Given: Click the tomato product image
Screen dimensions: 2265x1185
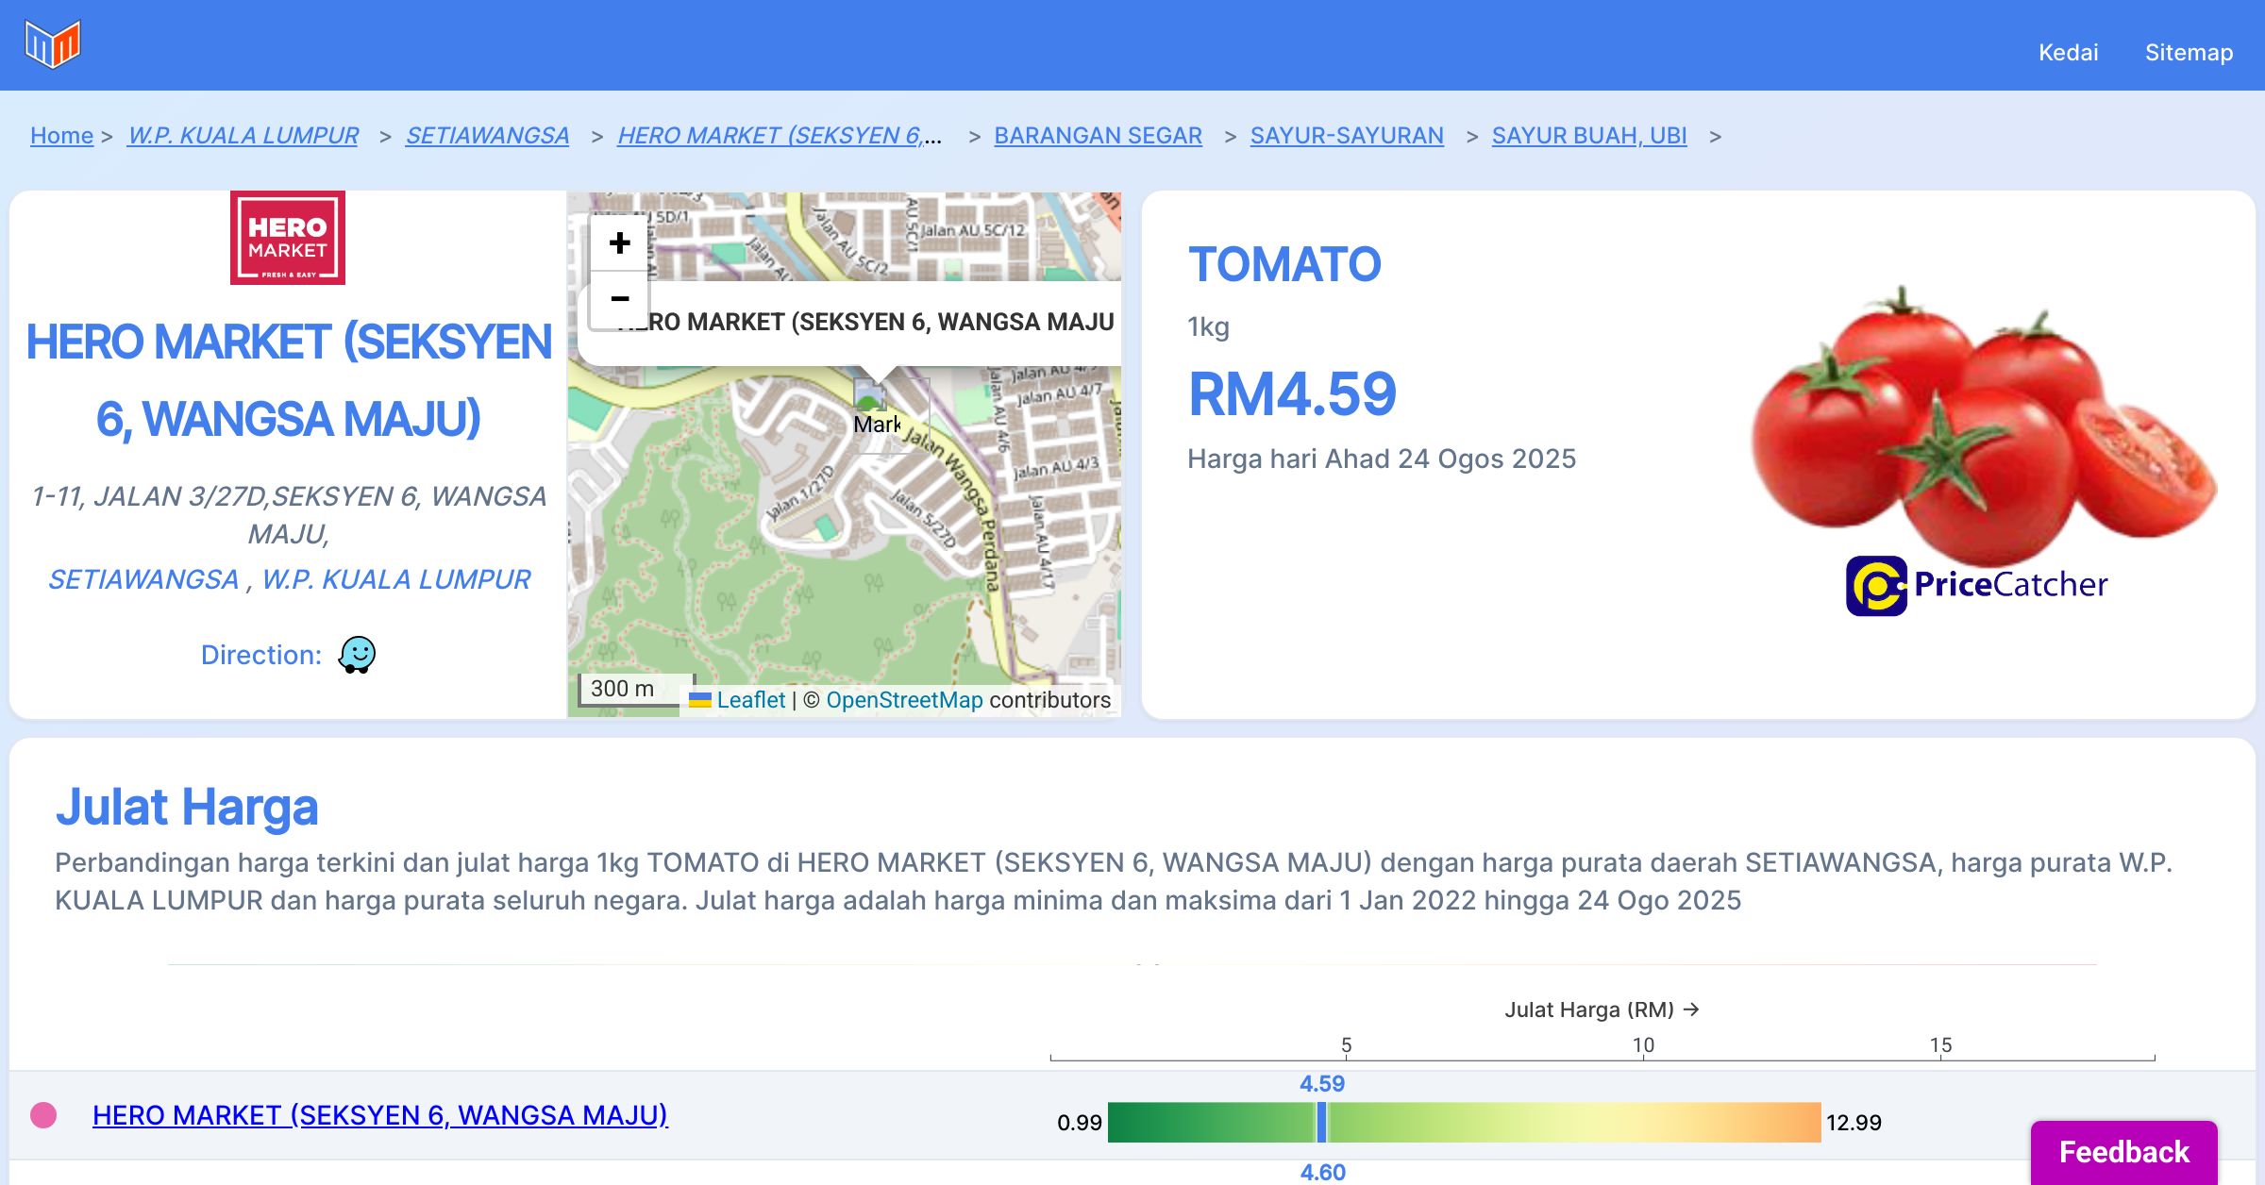Looking at the screenshot, I should pos(1983,425).
